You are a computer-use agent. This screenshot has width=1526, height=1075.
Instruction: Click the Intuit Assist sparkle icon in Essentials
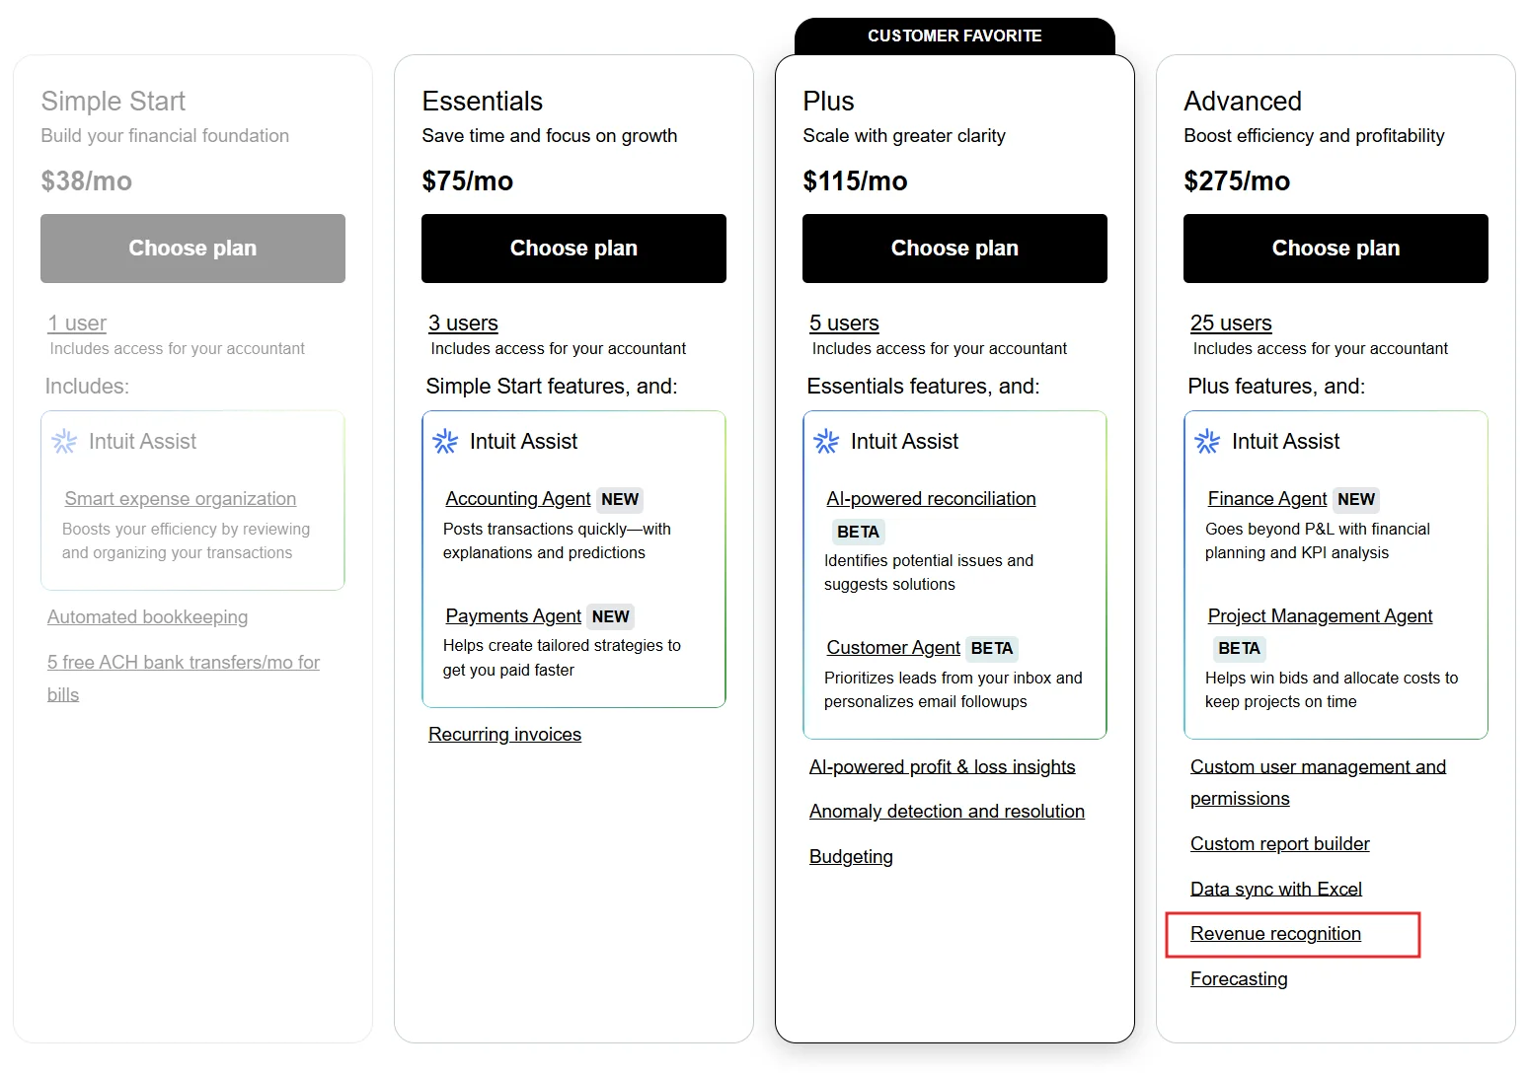click(445, 442)
